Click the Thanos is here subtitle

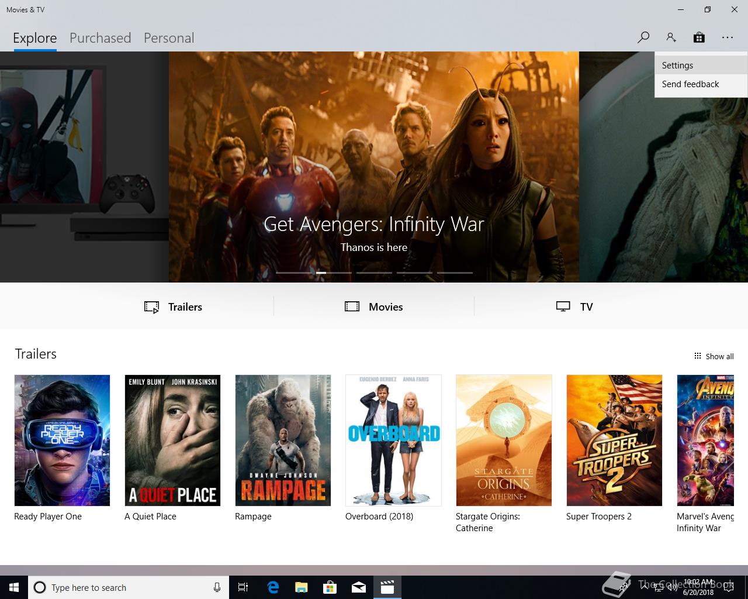click(374, 247)
